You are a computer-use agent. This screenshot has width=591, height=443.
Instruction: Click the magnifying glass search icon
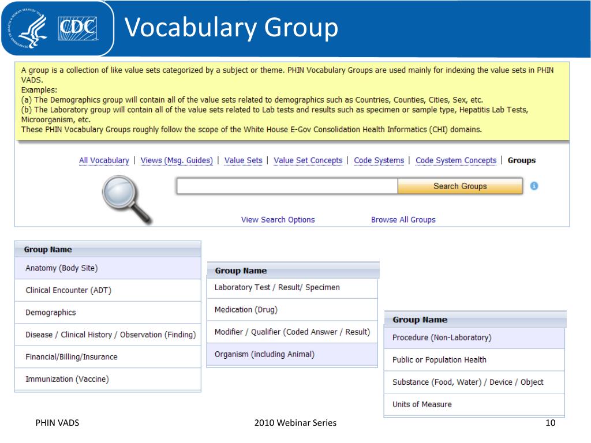pos(126,199)
